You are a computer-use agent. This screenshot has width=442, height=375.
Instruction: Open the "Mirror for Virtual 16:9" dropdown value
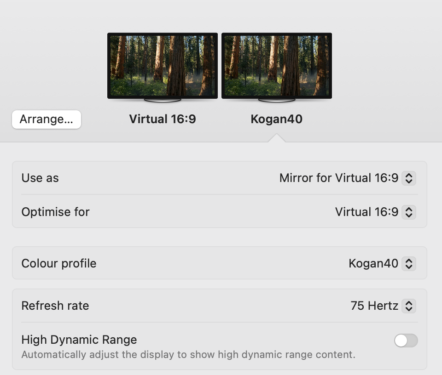[338, 178]
